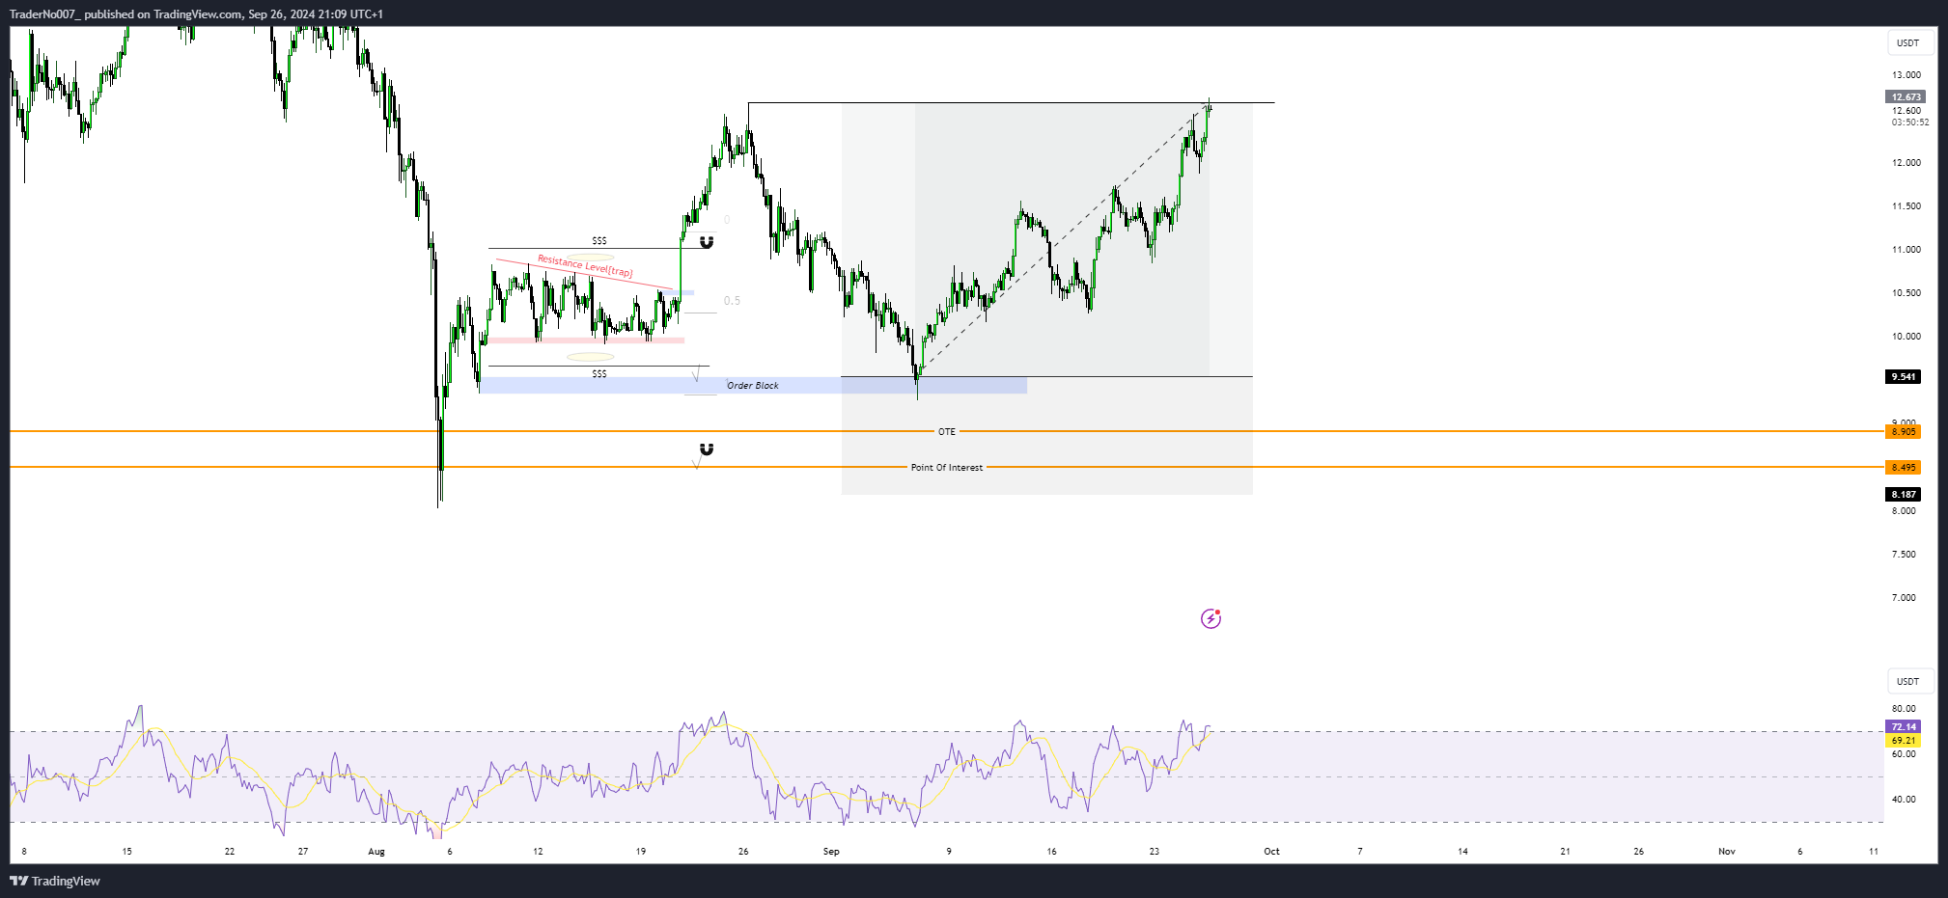Select the 9.541 black price label
The height and width of the screenshot is (898, 1948).
(1904, 376)
